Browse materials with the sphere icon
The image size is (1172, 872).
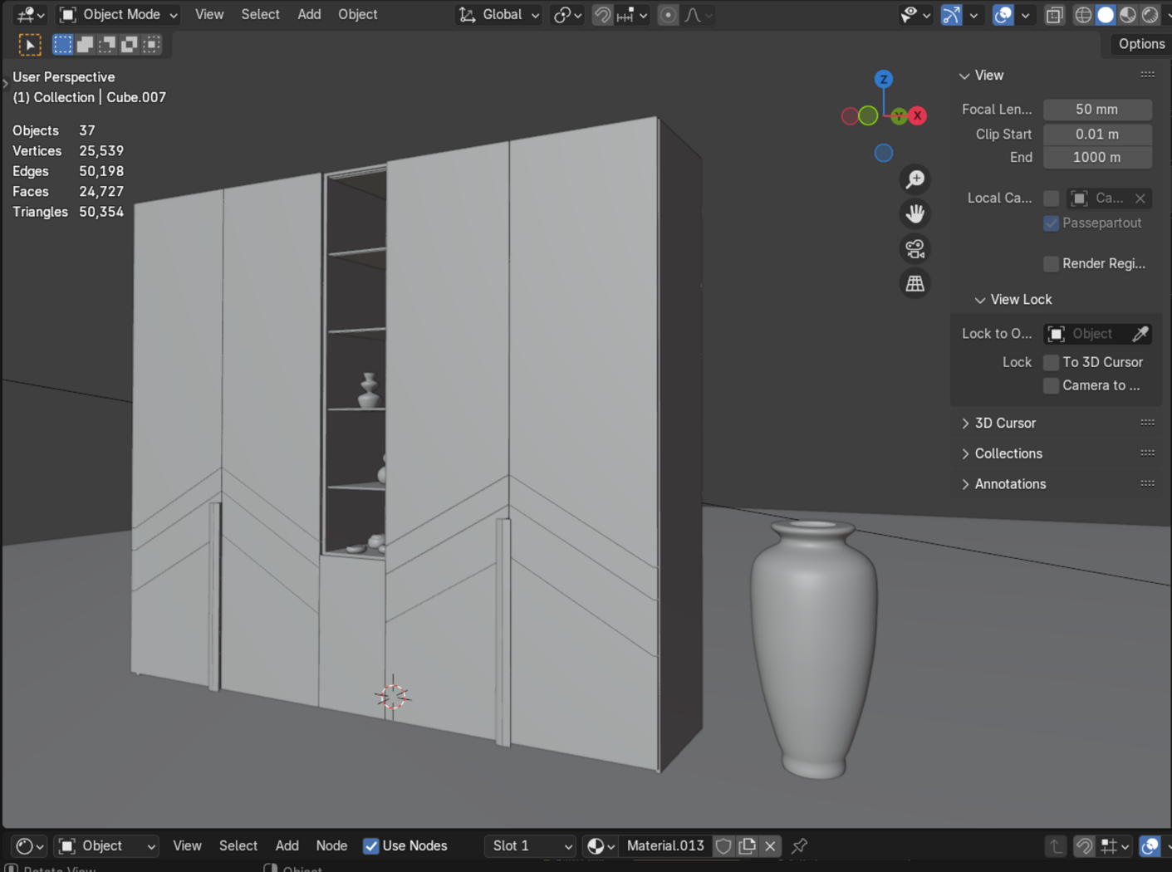[601, 846]
